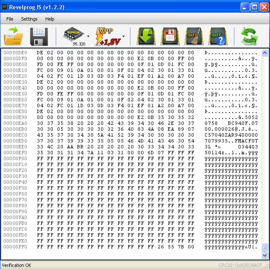Open a bin/hex file from disk
The width and height of the screenshot is (270, 269).
[x=13, y=36]
